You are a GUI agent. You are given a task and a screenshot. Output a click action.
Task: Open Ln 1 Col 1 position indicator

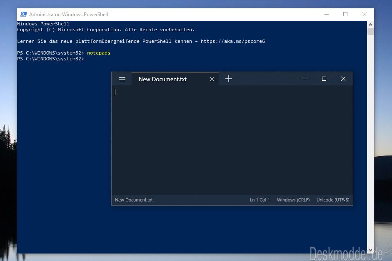click(260, 200)
